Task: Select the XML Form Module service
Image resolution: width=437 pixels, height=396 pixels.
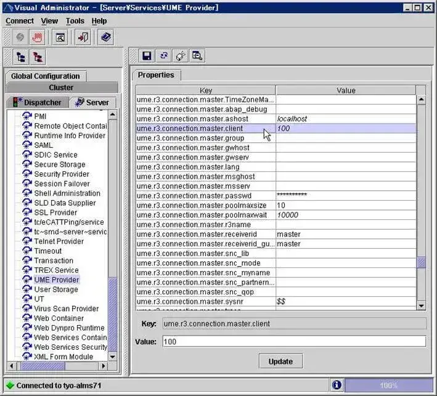Action: (x=63, y=357)
